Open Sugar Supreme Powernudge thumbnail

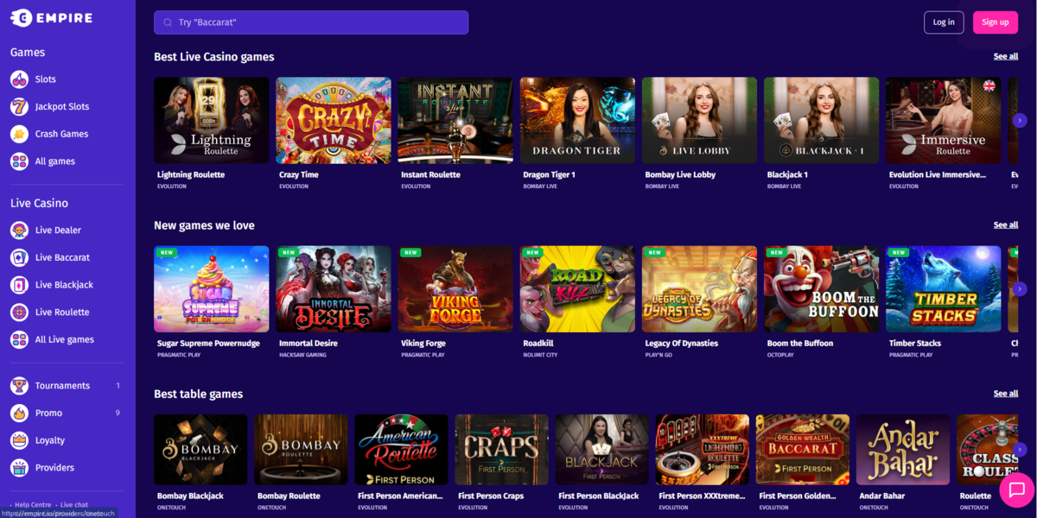(212, 289)
